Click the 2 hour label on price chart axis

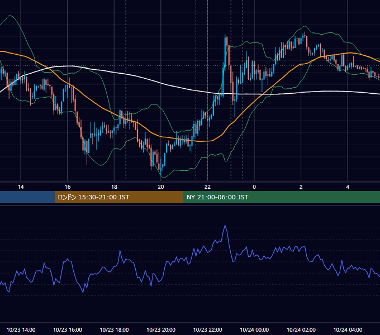point(301,187)
